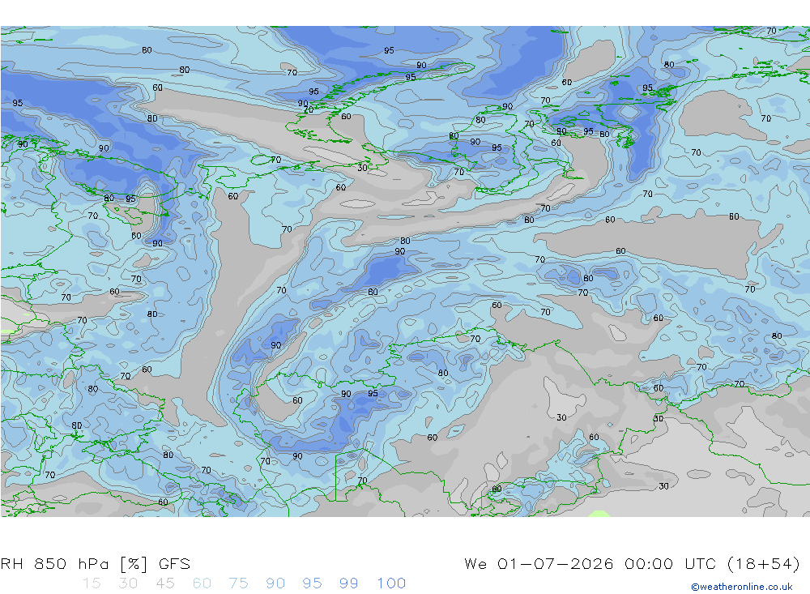The width and height of the screenshot is (810, 594).
Task: Click legend value 95 in color scale
Action: (312, 583)
